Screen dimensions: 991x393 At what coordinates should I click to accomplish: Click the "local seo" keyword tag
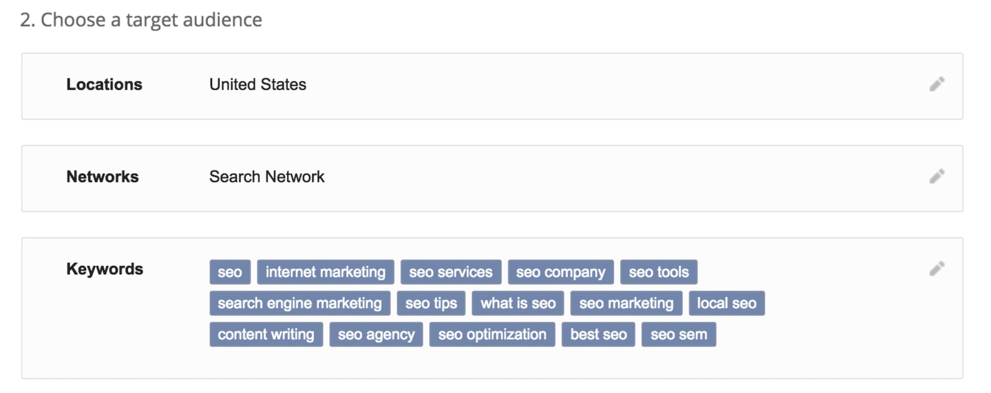pos(726,303)
